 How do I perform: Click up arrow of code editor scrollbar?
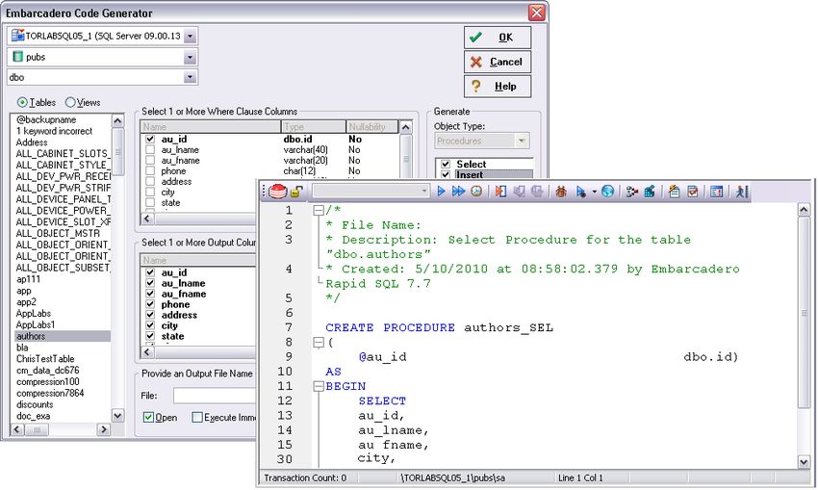coord(804,210)
